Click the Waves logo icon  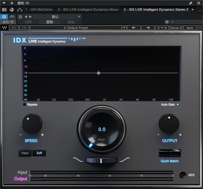coord(4,28)
